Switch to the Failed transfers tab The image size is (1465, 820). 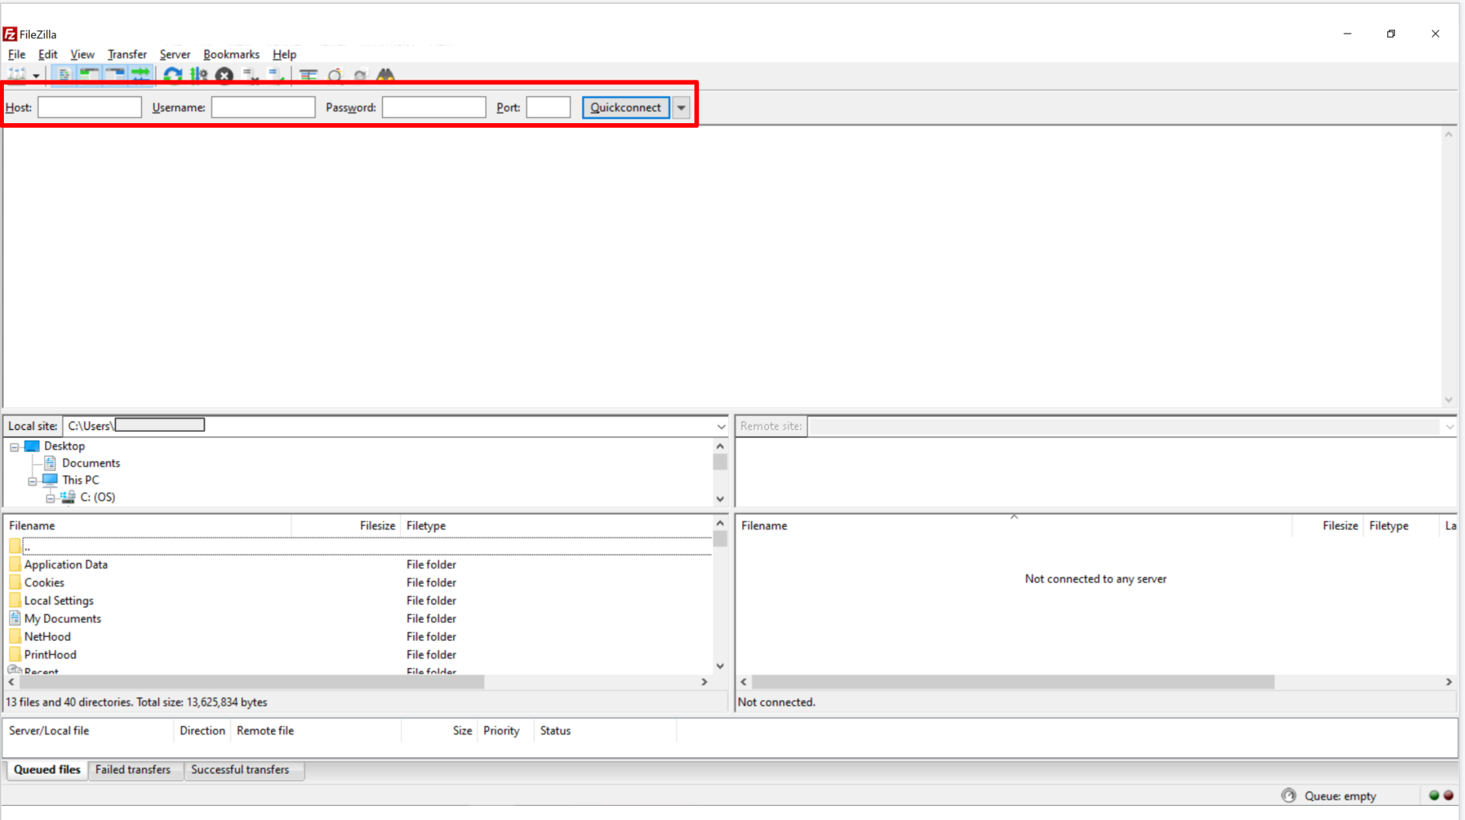(x=133, y=769)
